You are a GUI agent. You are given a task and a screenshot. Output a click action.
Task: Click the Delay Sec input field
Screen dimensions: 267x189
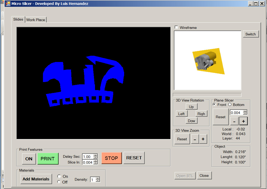tap(88, 156)
